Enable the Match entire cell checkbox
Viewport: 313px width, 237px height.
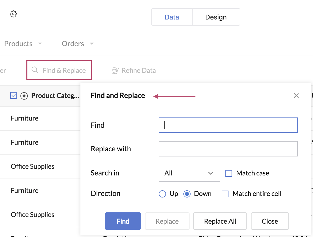[225, 194]
